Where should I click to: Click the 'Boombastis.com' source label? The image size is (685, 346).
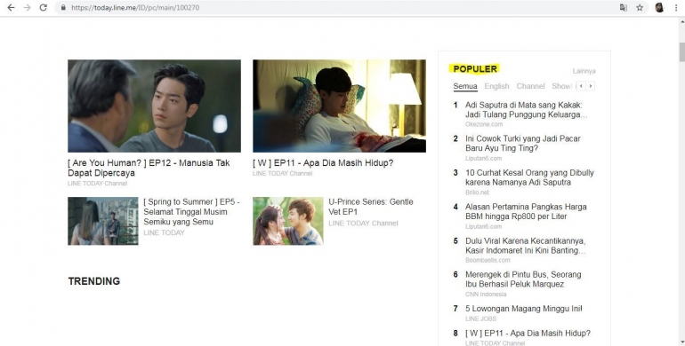[488, 260]
